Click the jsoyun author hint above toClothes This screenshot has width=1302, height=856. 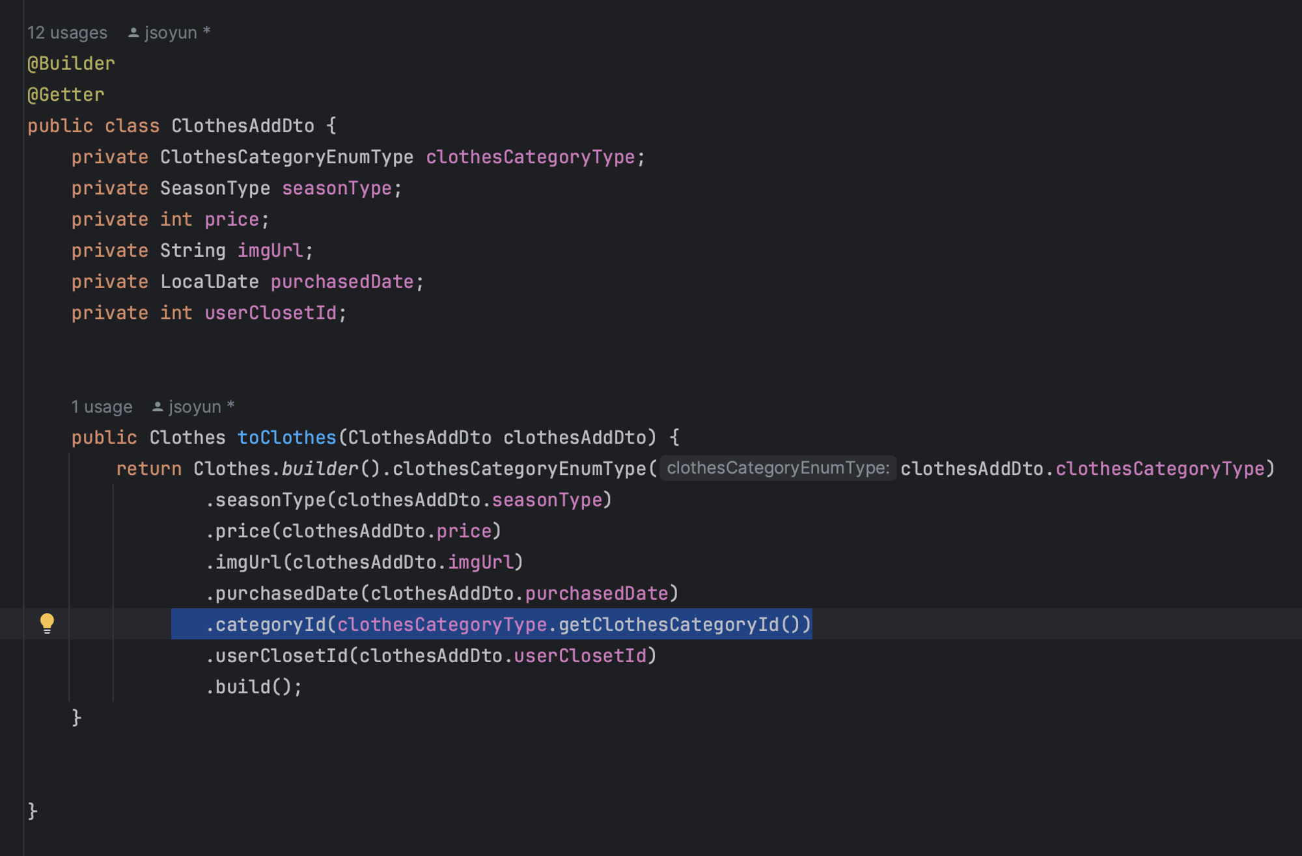click(x=195, y=407)
